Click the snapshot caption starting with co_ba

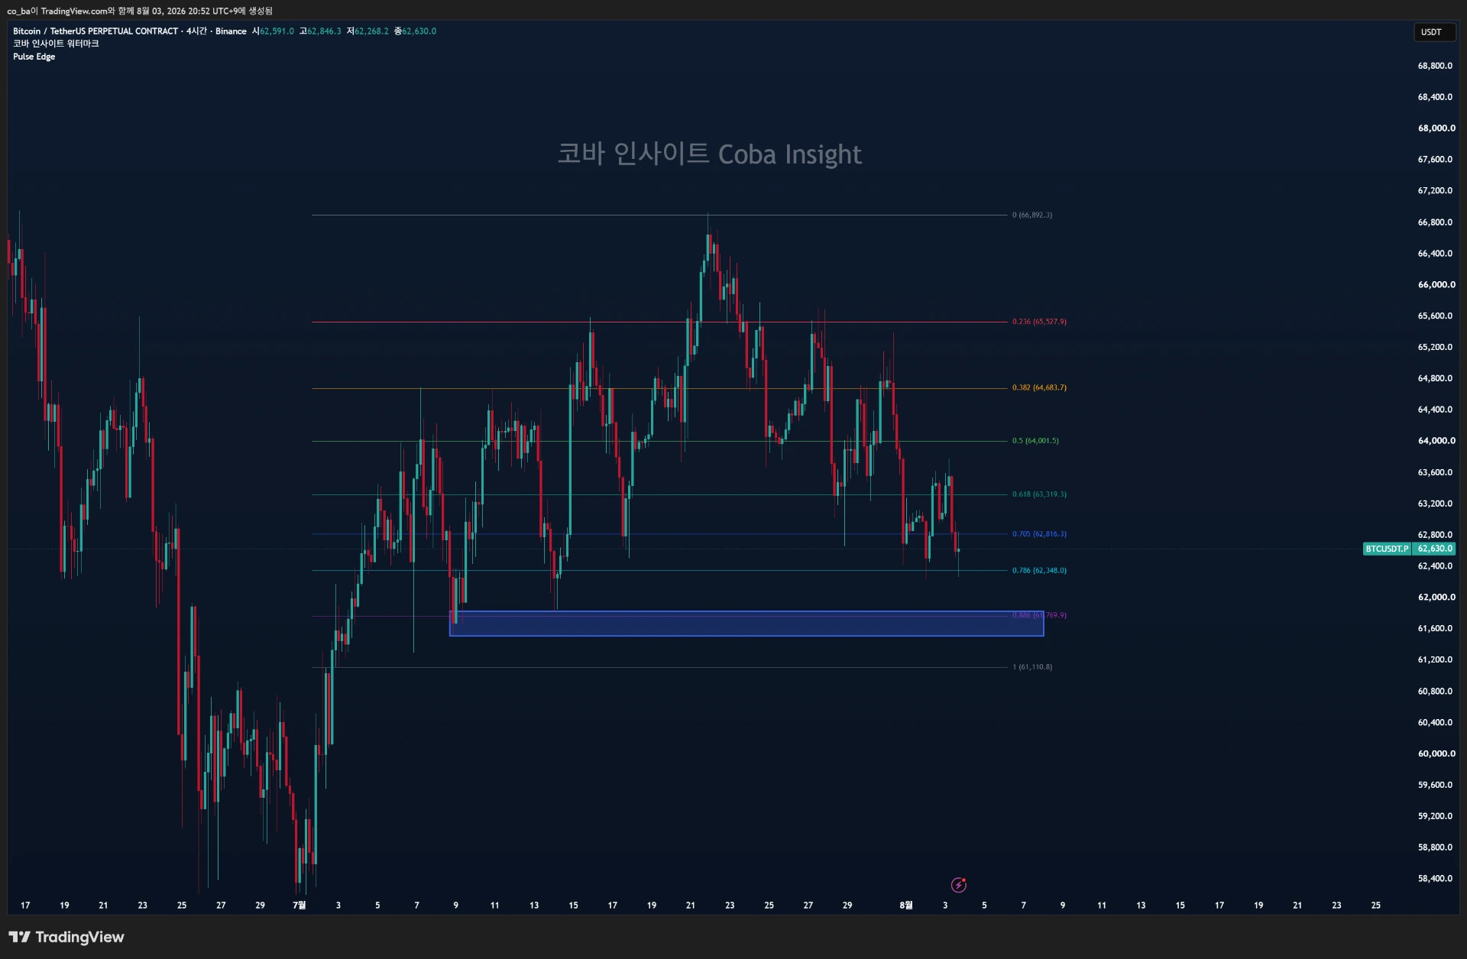point(140,11)
